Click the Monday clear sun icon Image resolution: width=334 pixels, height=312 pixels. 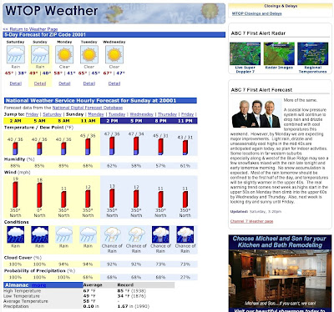[64, 54]
